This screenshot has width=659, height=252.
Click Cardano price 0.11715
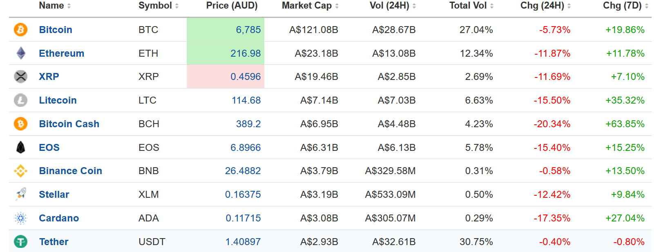click(x=243, y=218)
